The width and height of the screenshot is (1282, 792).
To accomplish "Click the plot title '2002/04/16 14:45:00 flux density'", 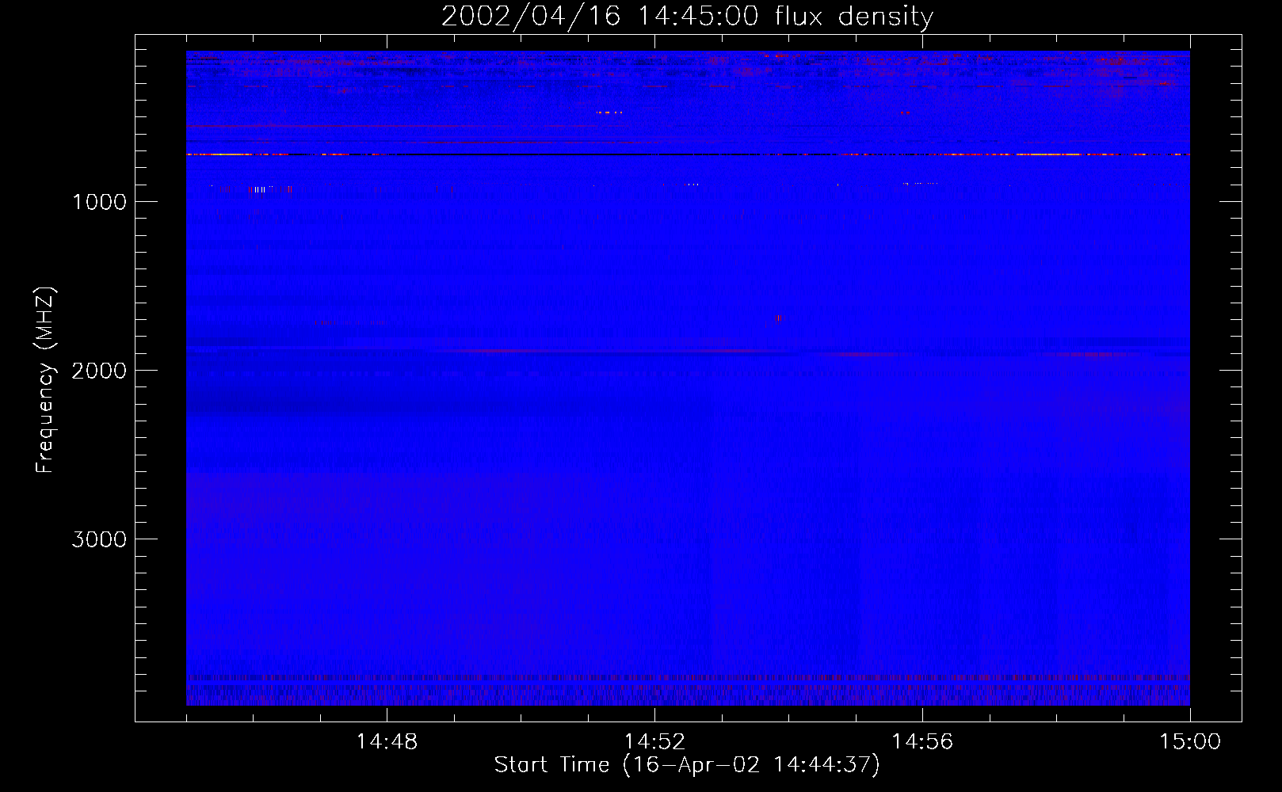I will (x=687, y=17).
